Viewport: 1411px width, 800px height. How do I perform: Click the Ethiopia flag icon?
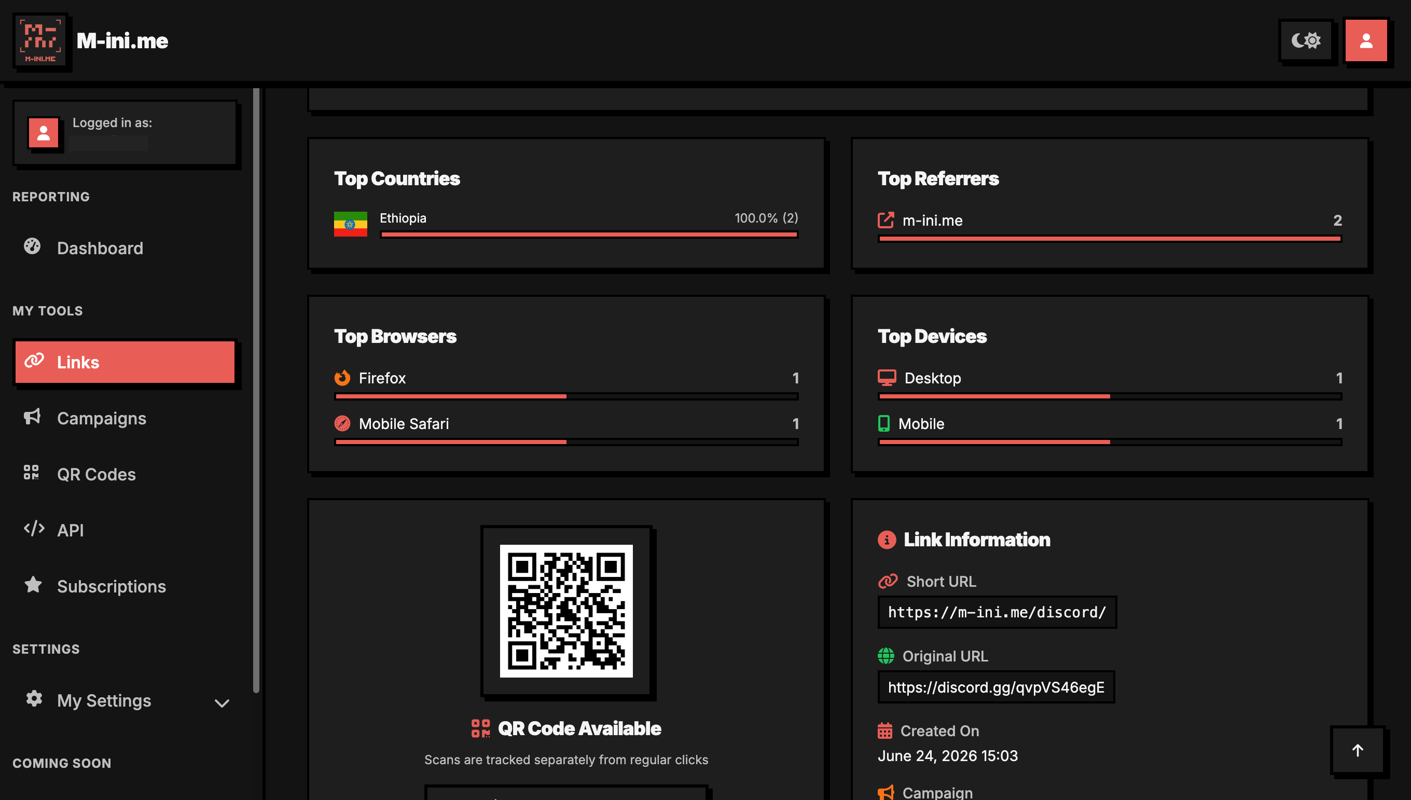pos(351,224)
